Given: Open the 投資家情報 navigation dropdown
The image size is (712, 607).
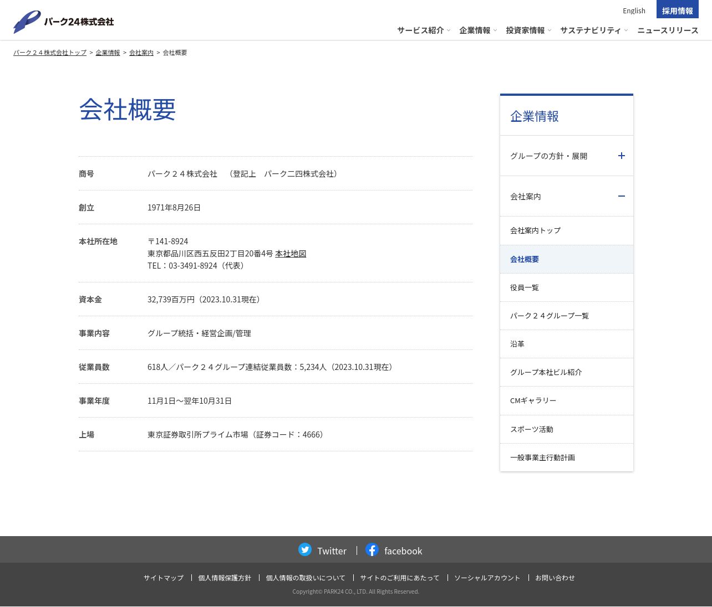Looking at the screenshot, I should click(528, 30).
